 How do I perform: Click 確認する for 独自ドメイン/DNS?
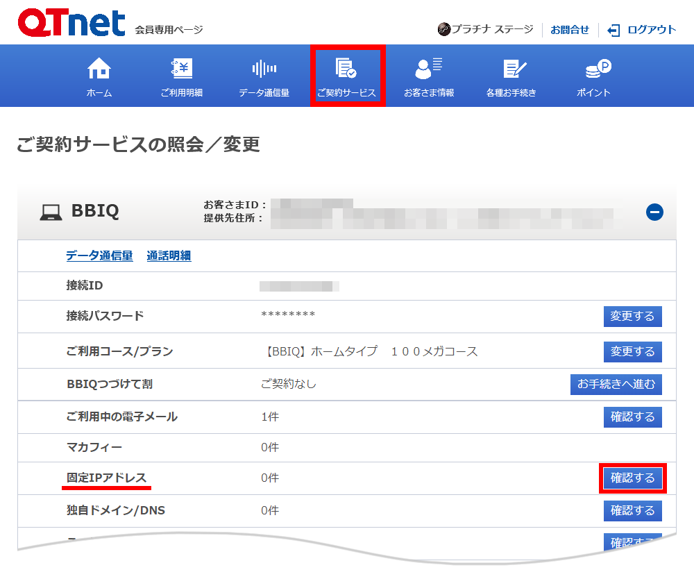click(632, 510)
